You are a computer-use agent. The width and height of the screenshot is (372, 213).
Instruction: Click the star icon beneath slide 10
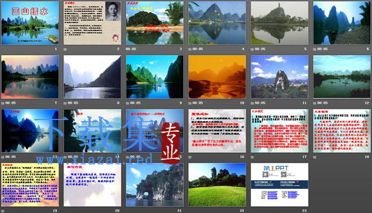coord(189,103)
